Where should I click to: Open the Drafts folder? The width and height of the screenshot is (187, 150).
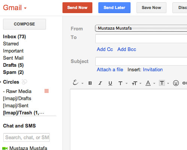[x=13, y=65]
